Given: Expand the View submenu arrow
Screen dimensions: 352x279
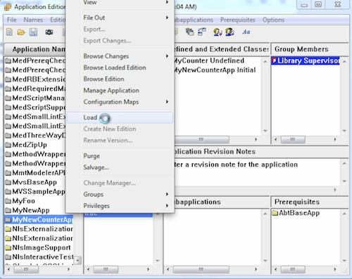Looking at the screenshot, I should click(167, 2).
